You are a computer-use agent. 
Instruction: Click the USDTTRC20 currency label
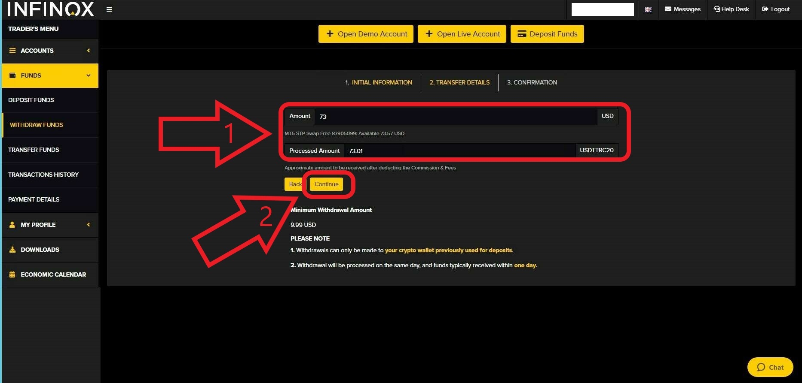coord(597,151)
